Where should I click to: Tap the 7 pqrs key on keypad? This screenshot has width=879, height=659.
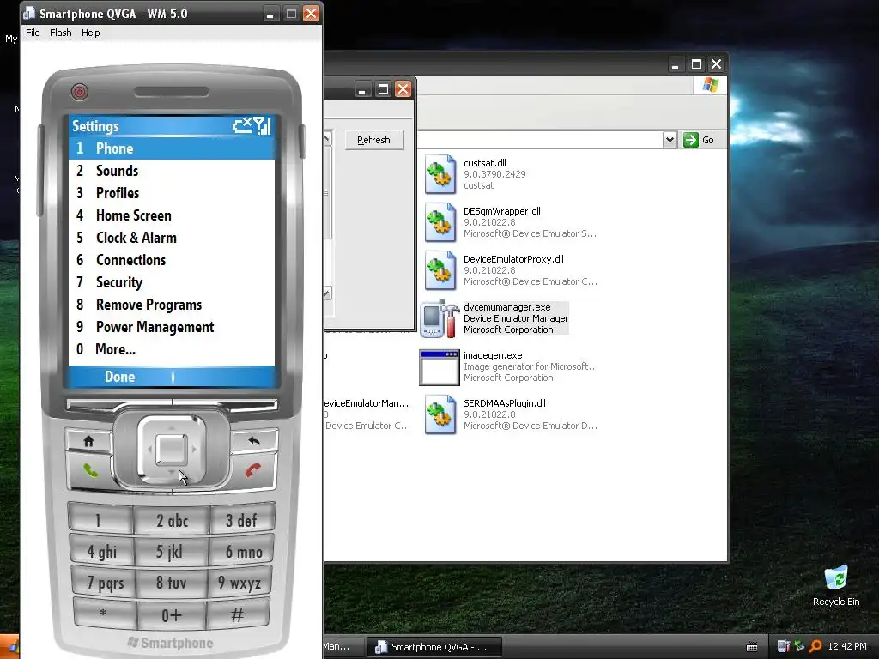[104, 583]
